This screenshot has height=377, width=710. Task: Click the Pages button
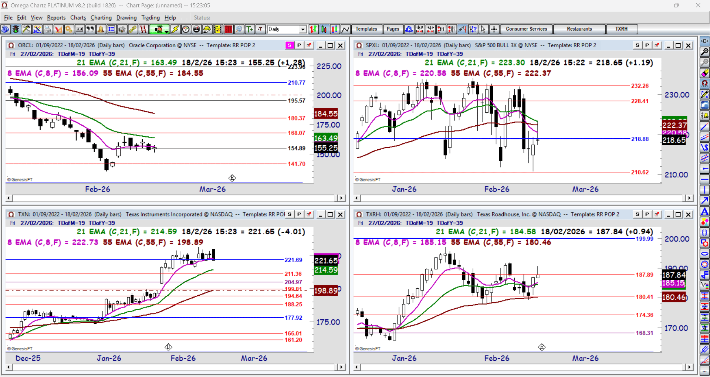(393, 29)
